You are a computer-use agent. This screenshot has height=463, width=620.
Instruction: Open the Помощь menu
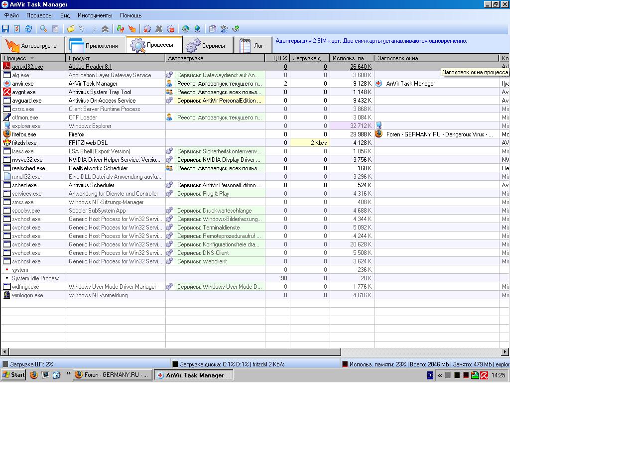click(130, 15)
